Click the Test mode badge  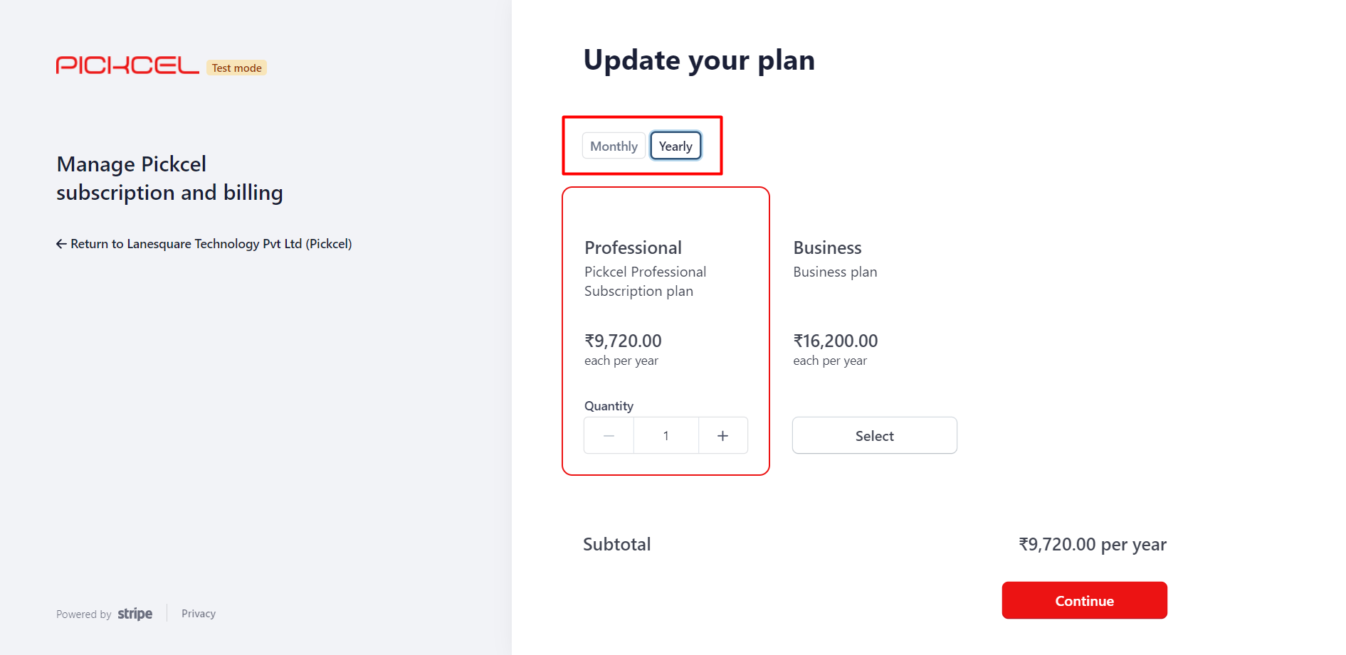pyautogui.click(x=236, y=68)
